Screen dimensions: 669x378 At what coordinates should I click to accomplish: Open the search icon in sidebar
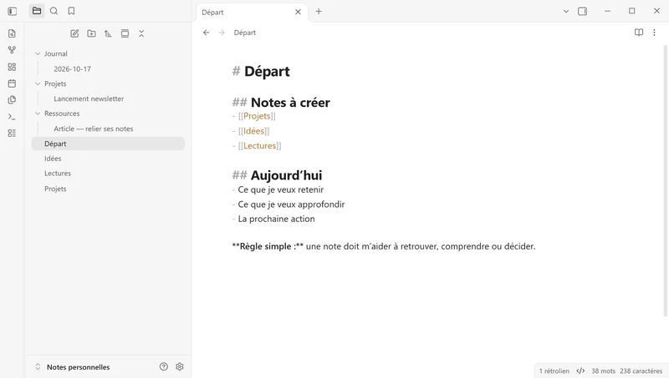pos(54,11)
